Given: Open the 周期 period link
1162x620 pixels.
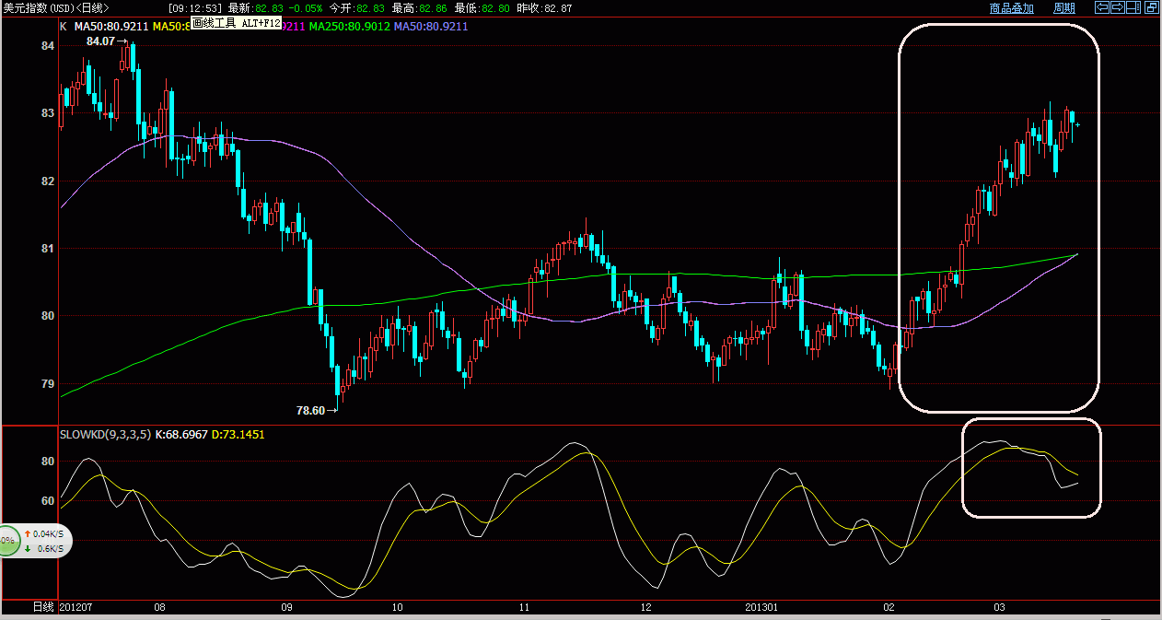Looking at the screenshot, I should [x=1063, y=8].
